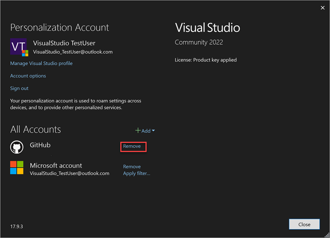This screenshot has width=330, height=238.
Task: Select the GitHub account icon
Action: pos(17,147)
